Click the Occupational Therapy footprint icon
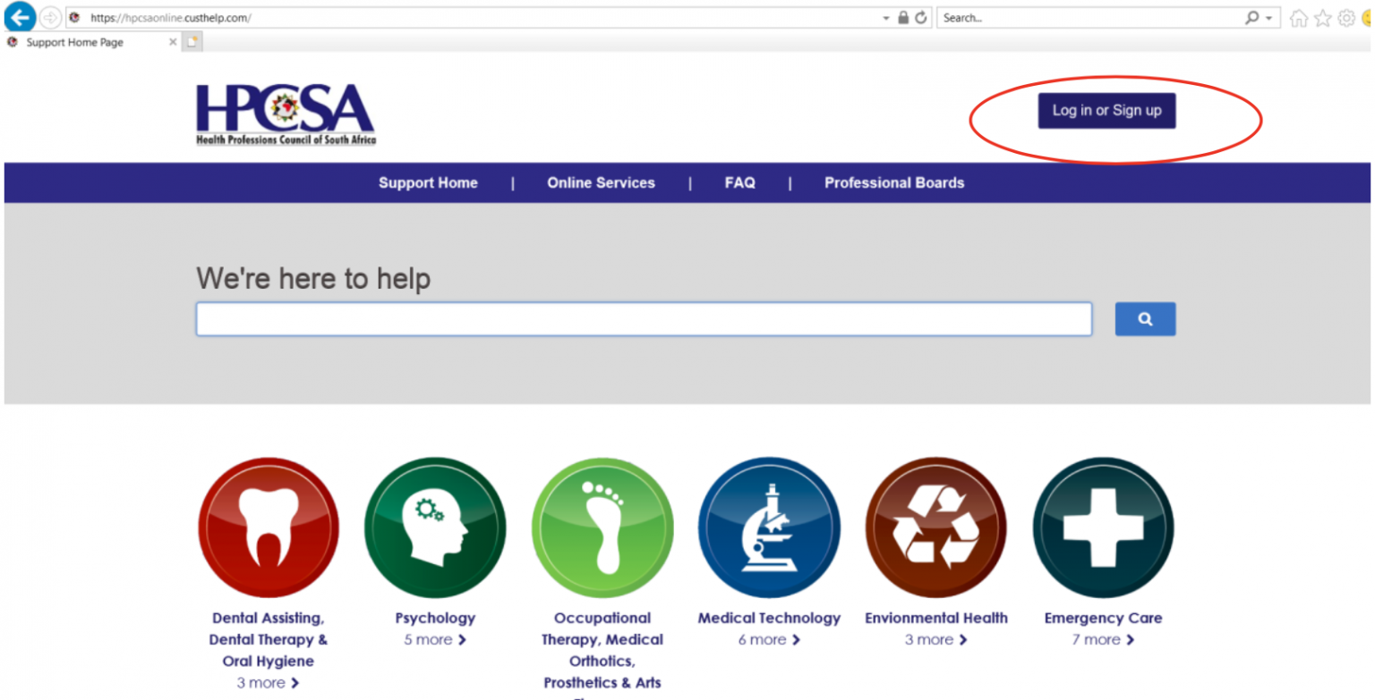The height and width of the screenshot is (700, 1375). [x=602, y=527]
